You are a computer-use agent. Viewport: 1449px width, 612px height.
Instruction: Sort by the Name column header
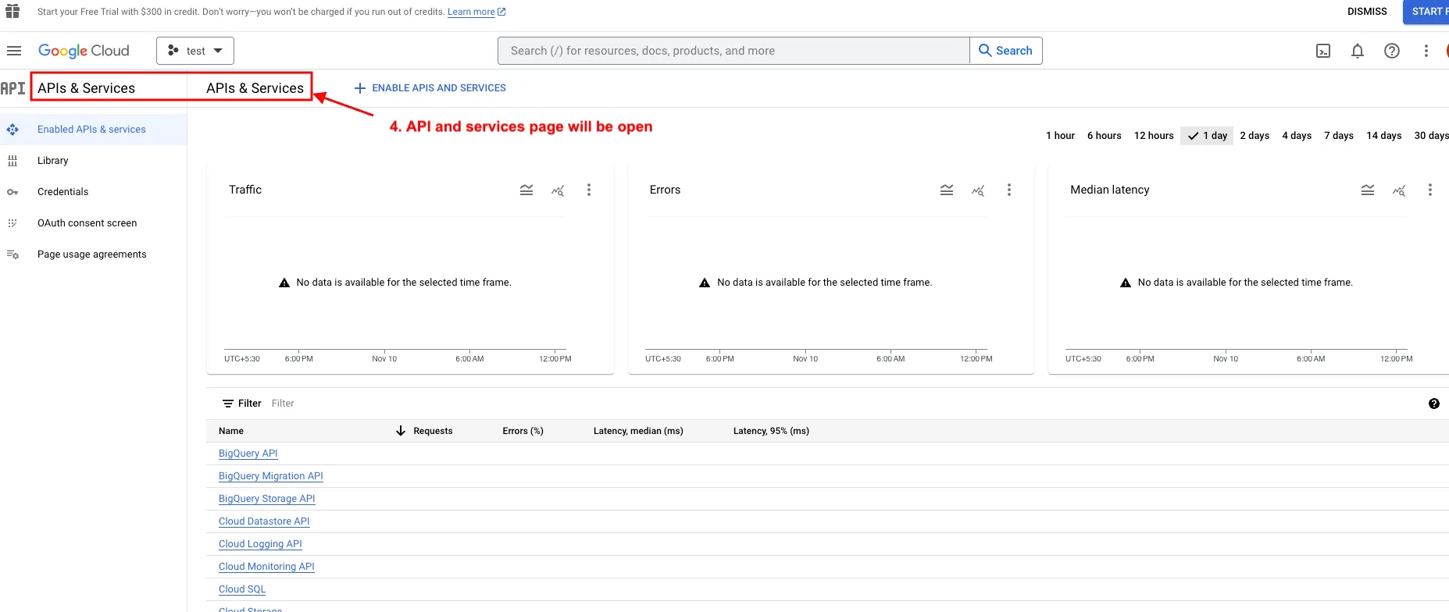click(231, 431)
